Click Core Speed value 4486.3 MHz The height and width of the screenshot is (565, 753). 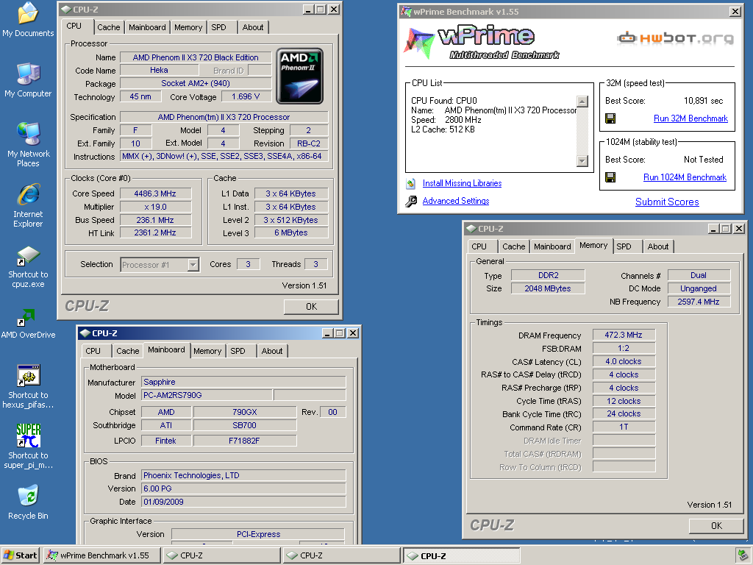(x=155, y=193)
